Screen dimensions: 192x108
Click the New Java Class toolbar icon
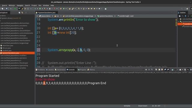point(64,9)
